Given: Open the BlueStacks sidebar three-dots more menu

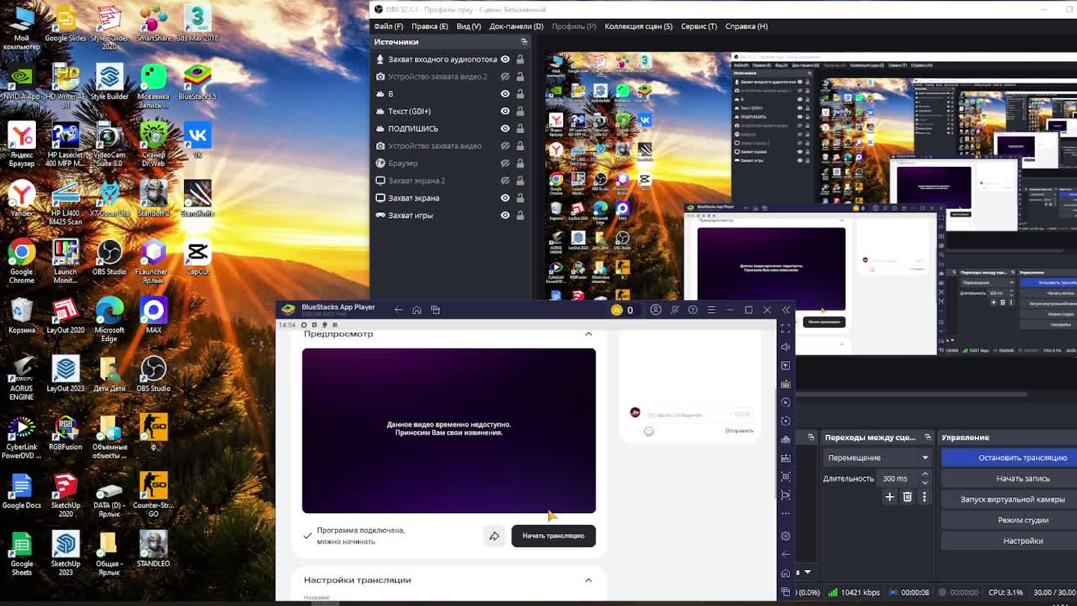Looking at the screenshot, I should click(785, 513).
